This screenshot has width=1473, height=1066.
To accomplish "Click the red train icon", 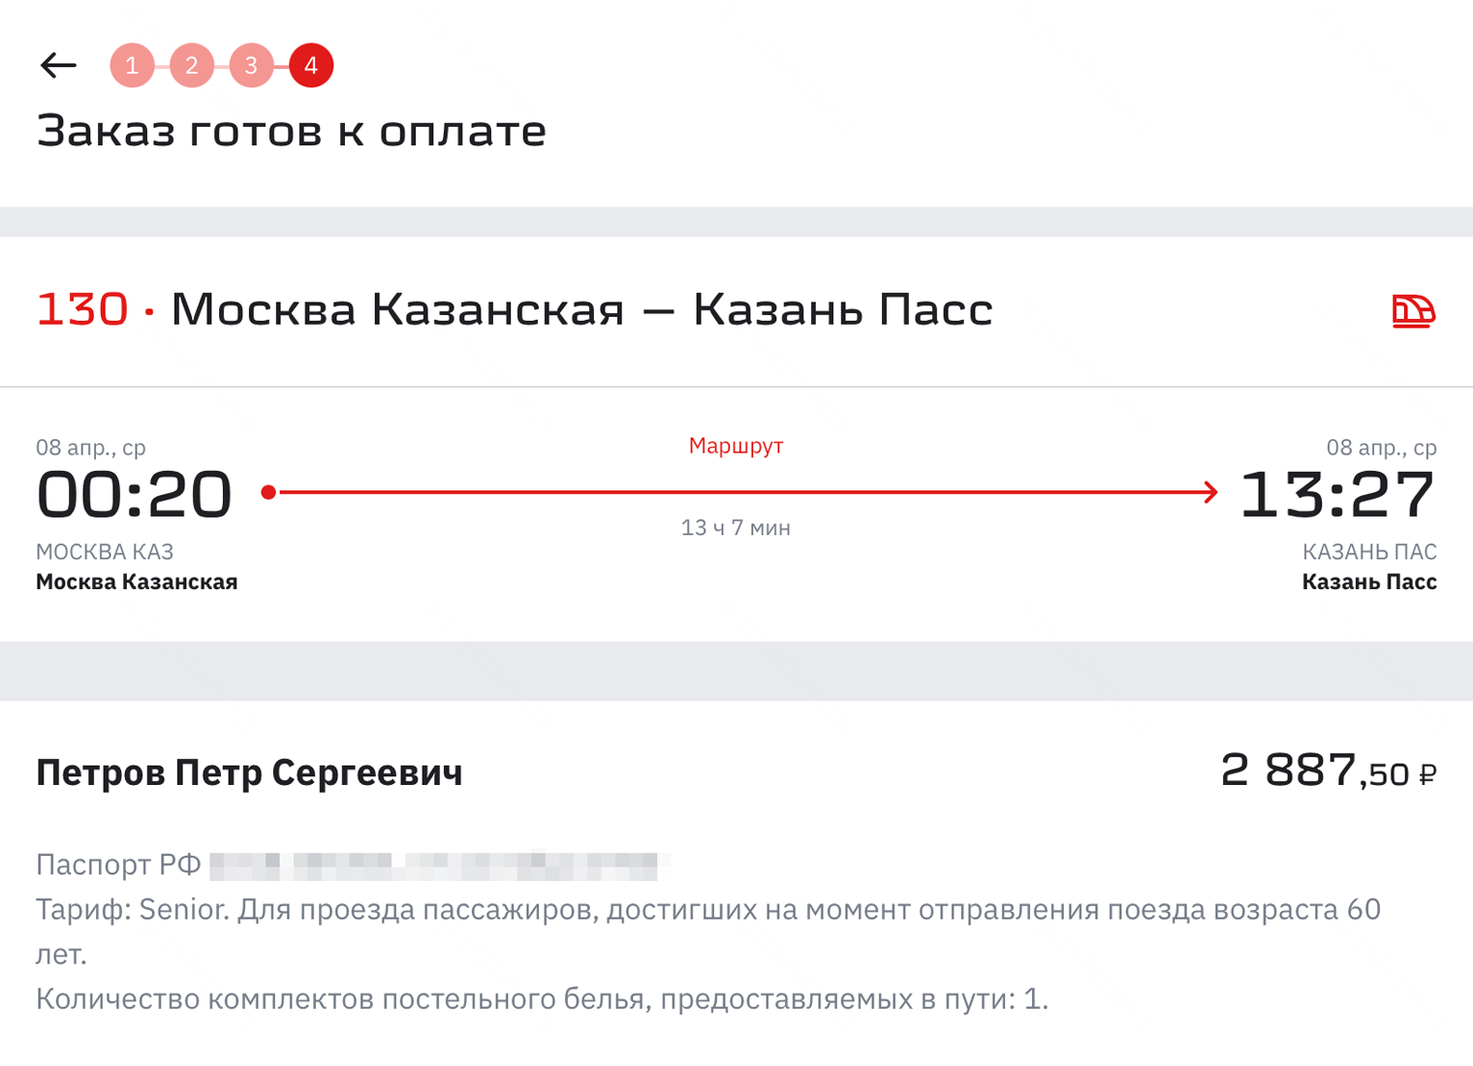I will [x=1413, y=309].
